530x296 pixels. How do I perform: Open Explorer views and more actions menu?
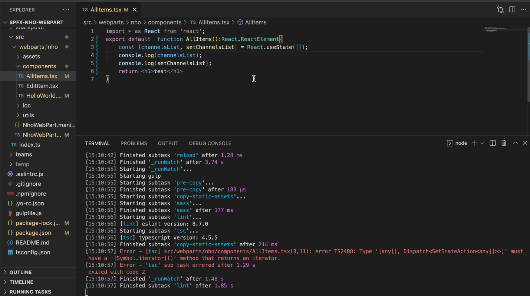(x=66, y=10)
